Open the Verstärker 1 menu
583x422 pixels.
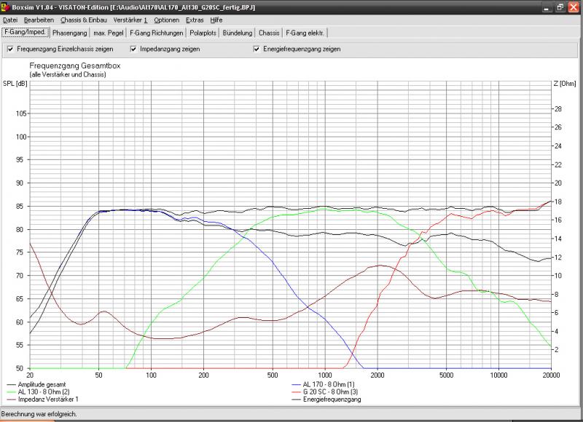pos(130,20)
